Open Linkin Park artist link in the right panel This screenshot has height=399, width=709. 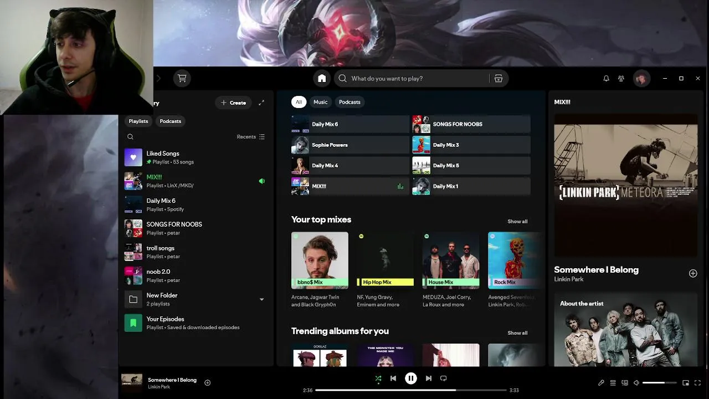point(569,279)
